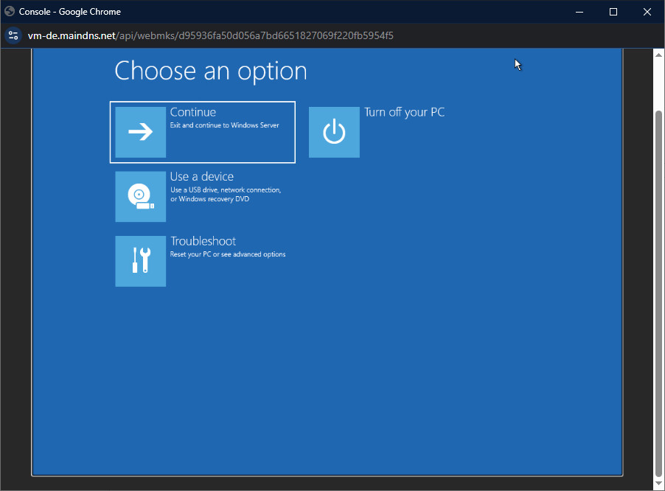Click the scrollbar down arrow at the bottom

(658, 485)
